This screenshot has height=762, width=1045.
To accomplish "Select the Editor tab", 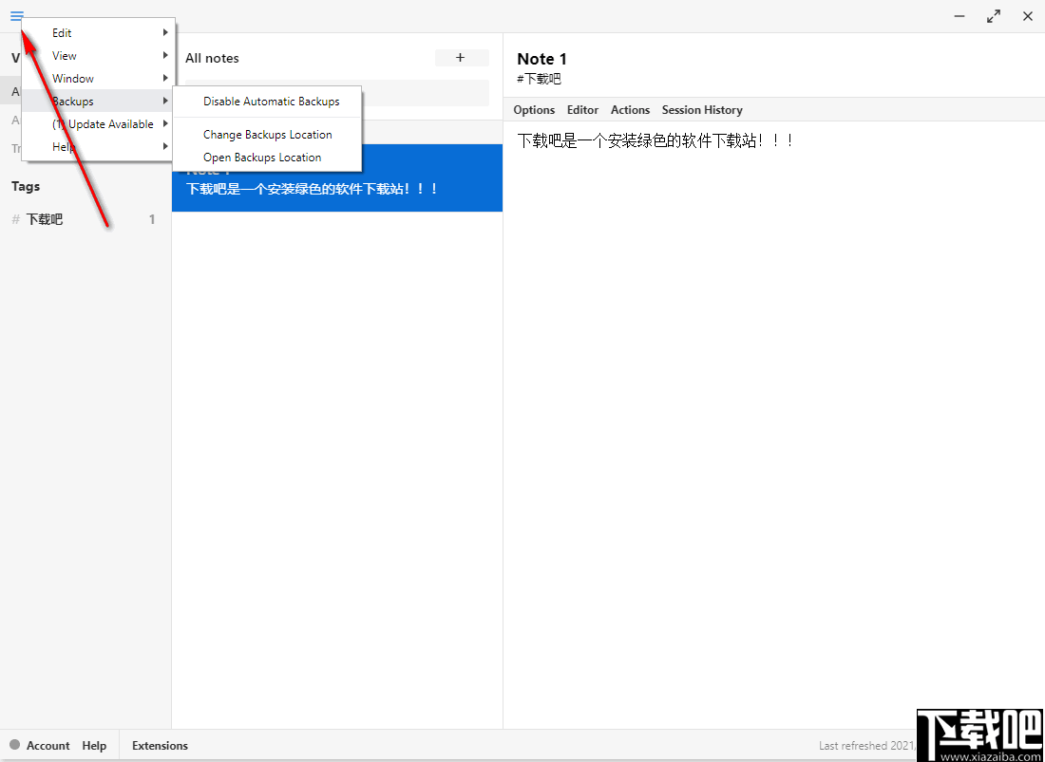I will [x=582, y=110].
